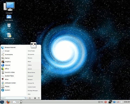Click the clock in the system tray
The width and height of the screenshot is (130, 104).
point(127,102)
